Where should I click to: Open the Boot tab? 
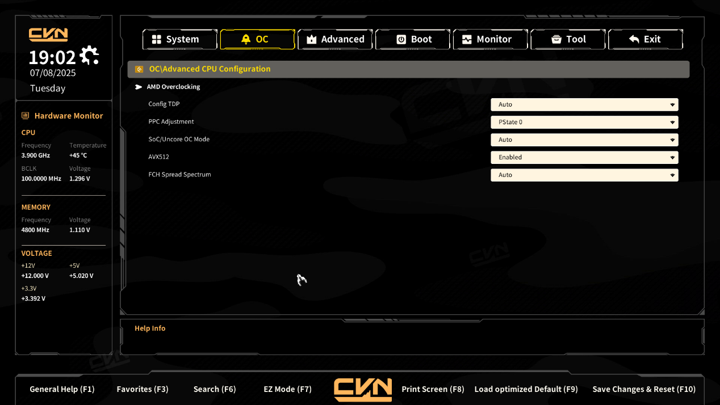413,39
